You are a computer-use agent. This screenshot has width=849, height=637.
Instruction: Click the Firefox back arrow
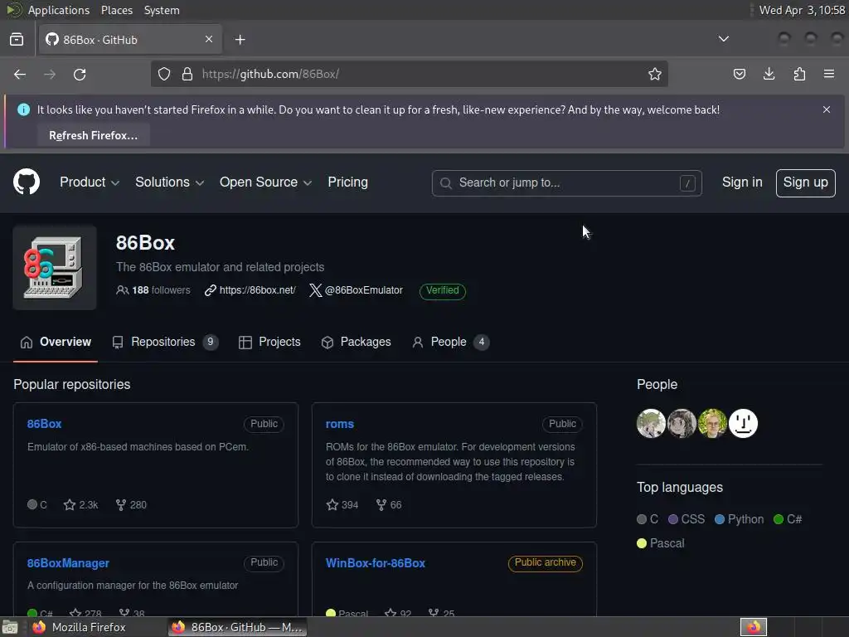20,74
